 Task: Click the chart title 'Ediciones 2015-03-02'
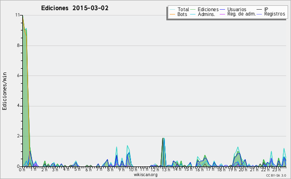75,8
